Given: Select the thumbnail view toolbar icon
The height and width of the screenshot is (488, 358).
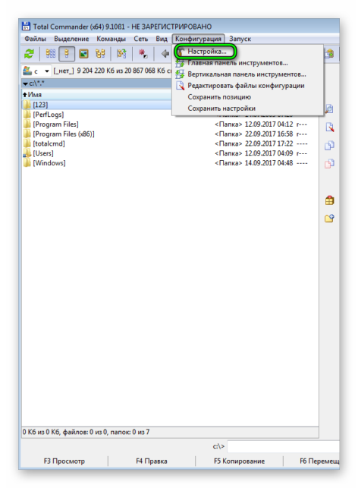Looking at the screenshot, I should pos(83,54).
